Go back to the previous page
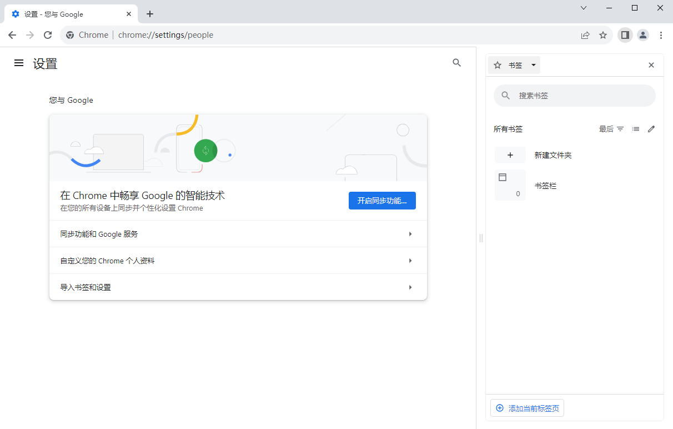 [12, 35]
